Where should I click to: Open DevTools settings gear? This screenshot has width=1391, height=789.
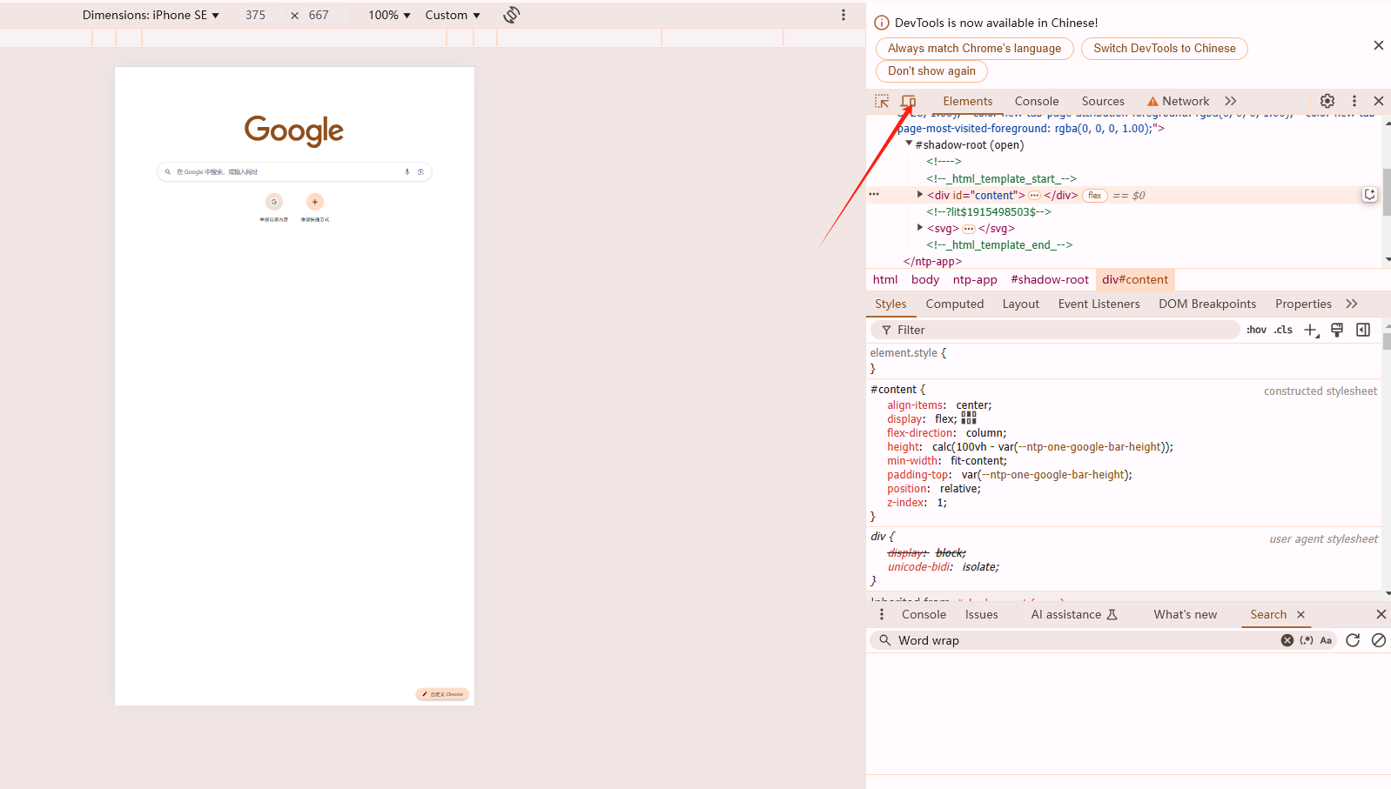point(1327,101)
